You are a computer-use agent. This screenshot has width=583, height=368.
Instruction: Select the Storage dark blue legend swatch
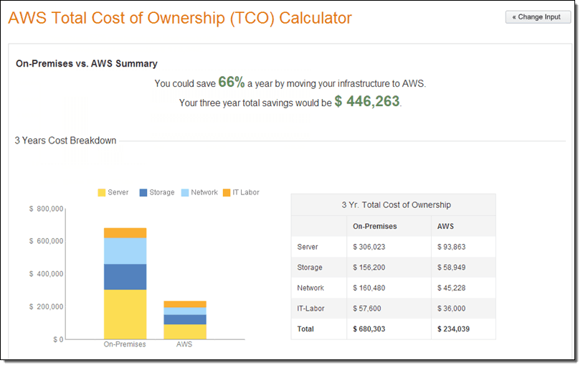pyautogui.click(x=143, y=192)
